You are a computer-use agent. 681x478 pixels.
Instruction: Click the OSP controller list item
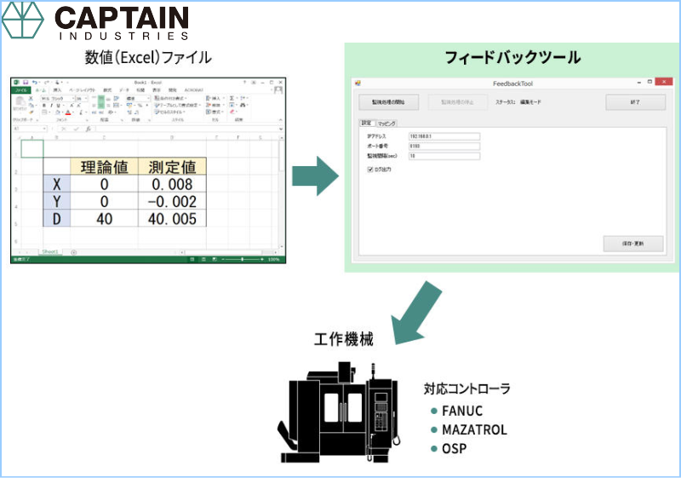pos(449,448)
